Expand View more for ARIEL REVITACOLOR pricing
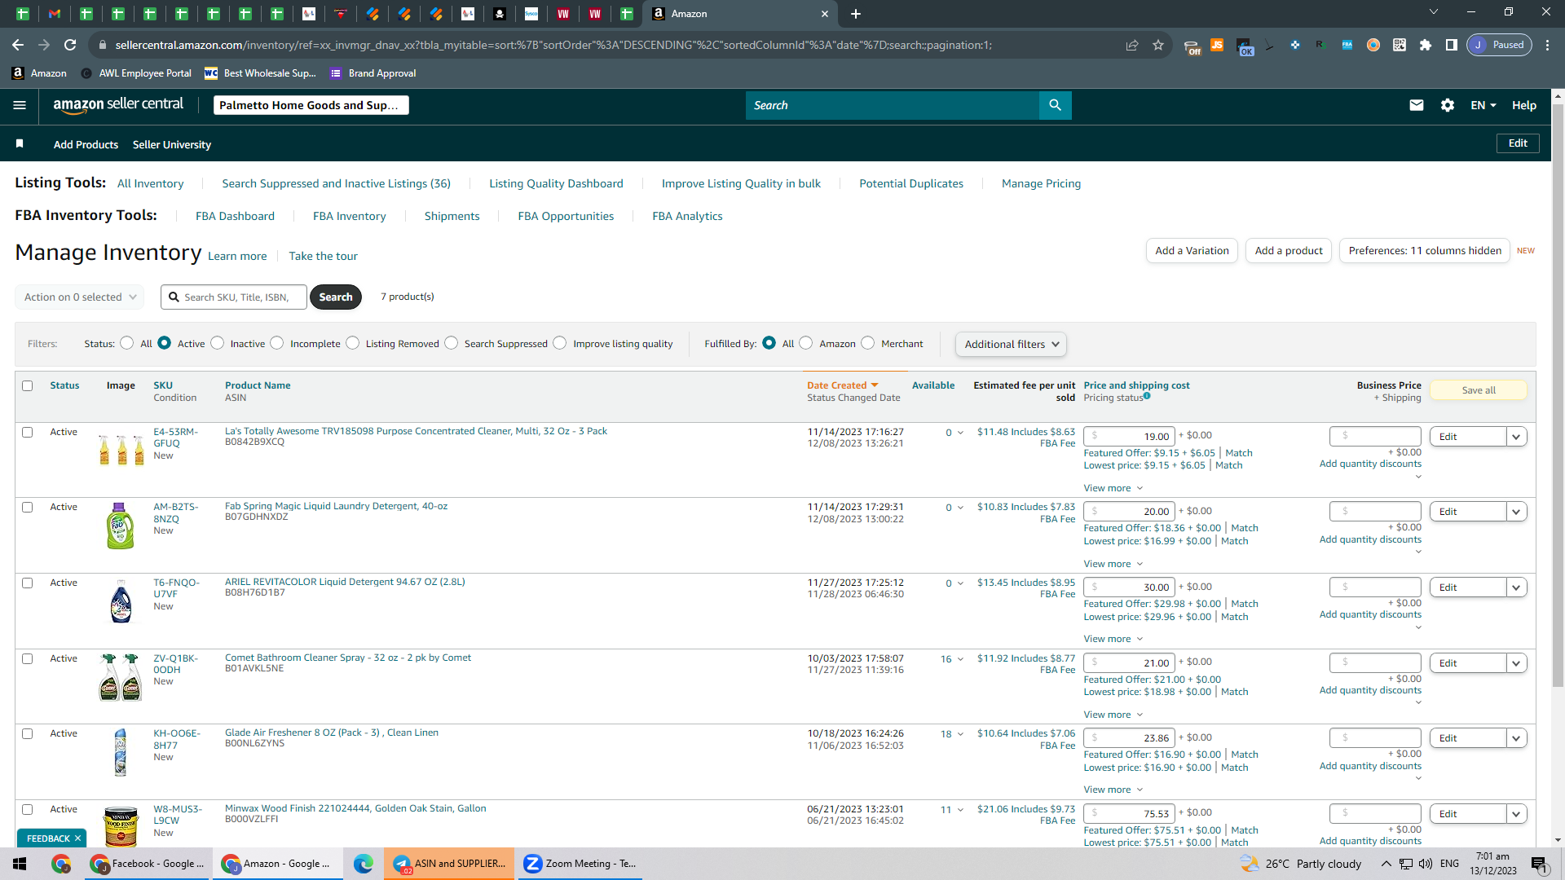Screen dimensions: 1565x880 coord(1113,639)
